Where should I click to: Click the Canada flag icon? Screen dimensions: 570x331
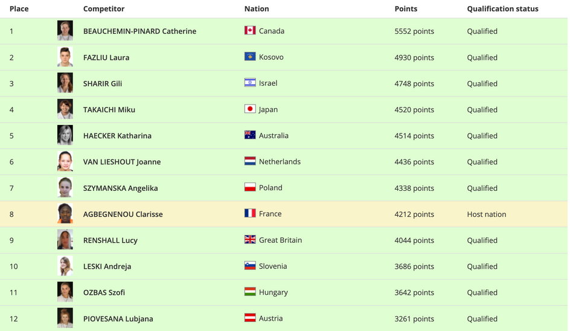pyautogui.click(x=250, y=30)
